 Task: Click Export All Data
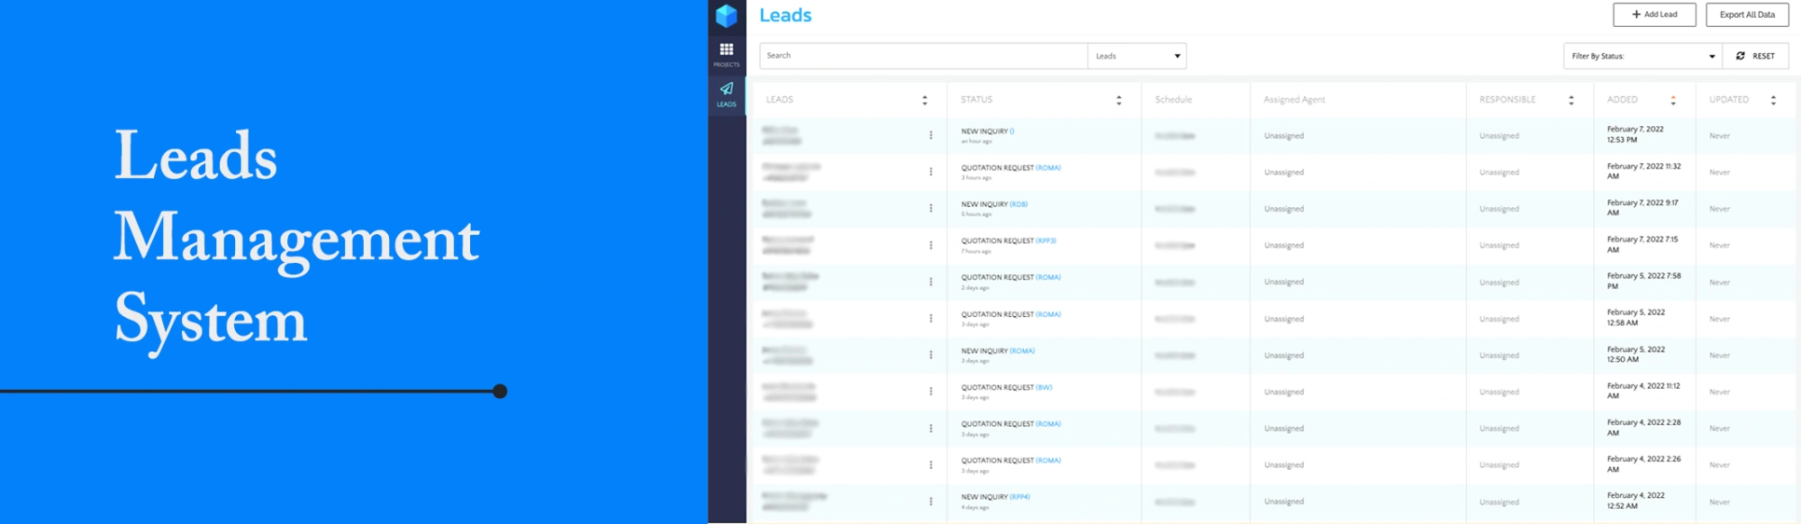(x=1747, y=14)
